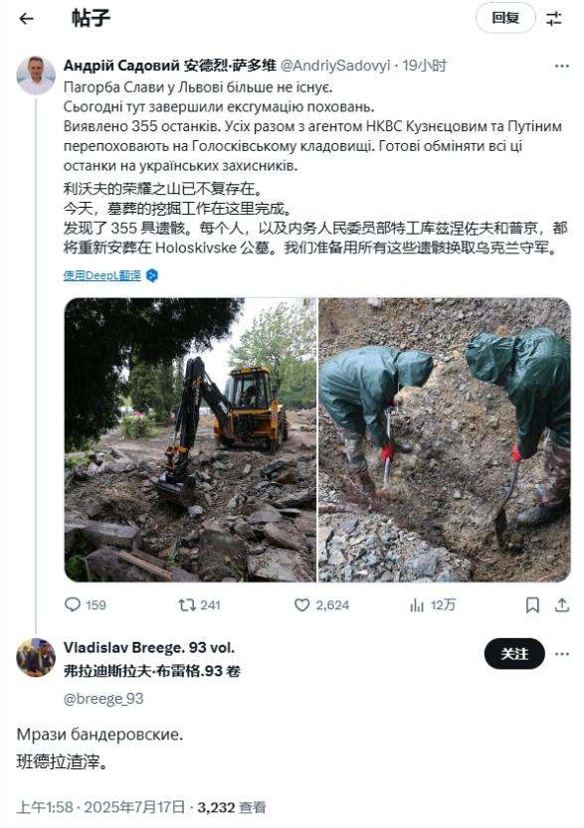View post analytics showing 12万

click(433, 605)
